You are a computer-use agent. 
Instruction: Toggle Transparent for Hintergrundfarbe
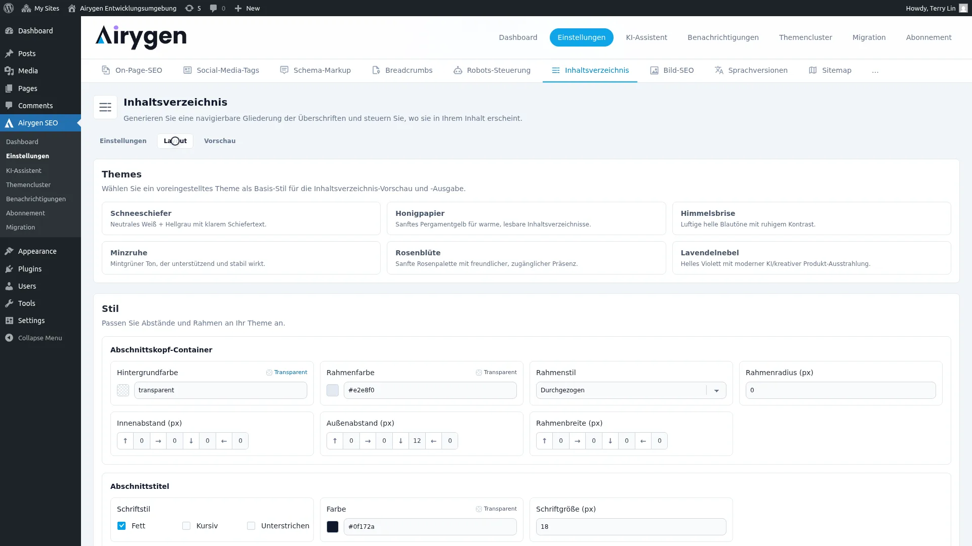tap(287, 373)
